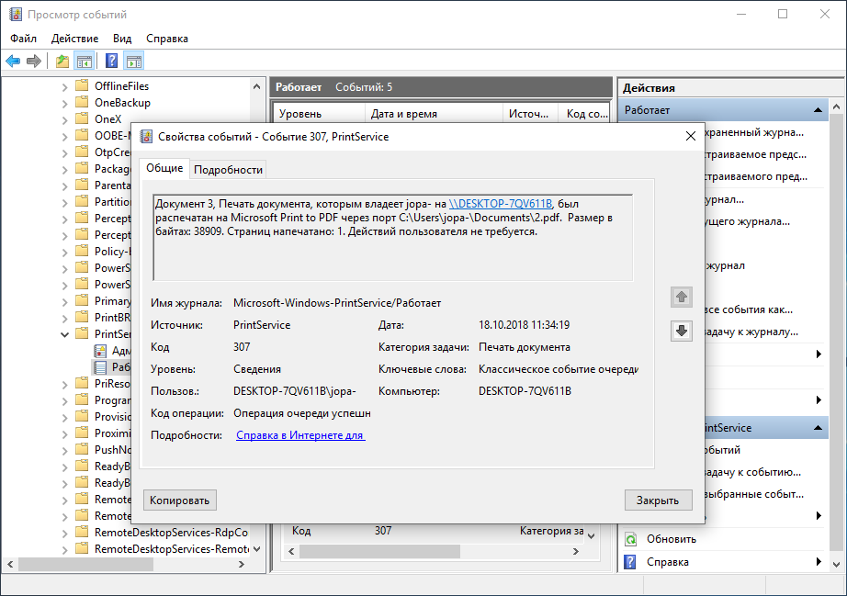847x596 pixels.
Task: Click the event properties dialog title icon
Action: tap(146, 137)
